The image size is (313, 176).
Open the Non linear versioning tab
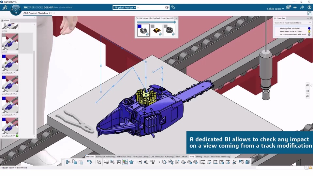(x=220, y=157)
